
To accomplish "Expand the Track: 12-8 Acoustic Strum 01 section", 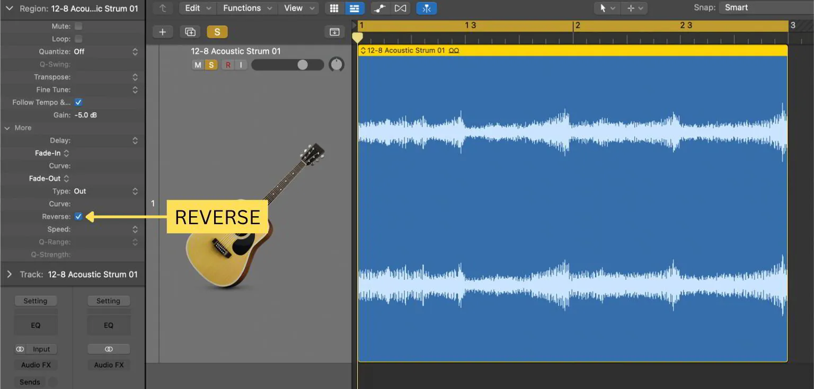I will [x=10, y=274].
